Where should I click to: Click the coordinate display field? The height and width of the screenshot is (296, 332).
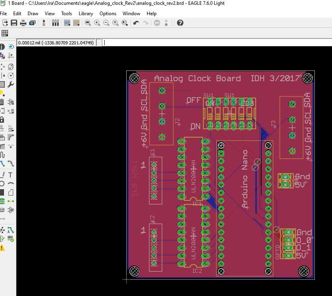point(56,43)
